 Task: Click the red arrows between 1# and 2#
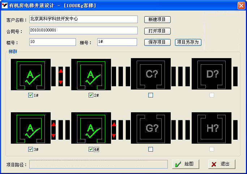(x=61, y=77)
